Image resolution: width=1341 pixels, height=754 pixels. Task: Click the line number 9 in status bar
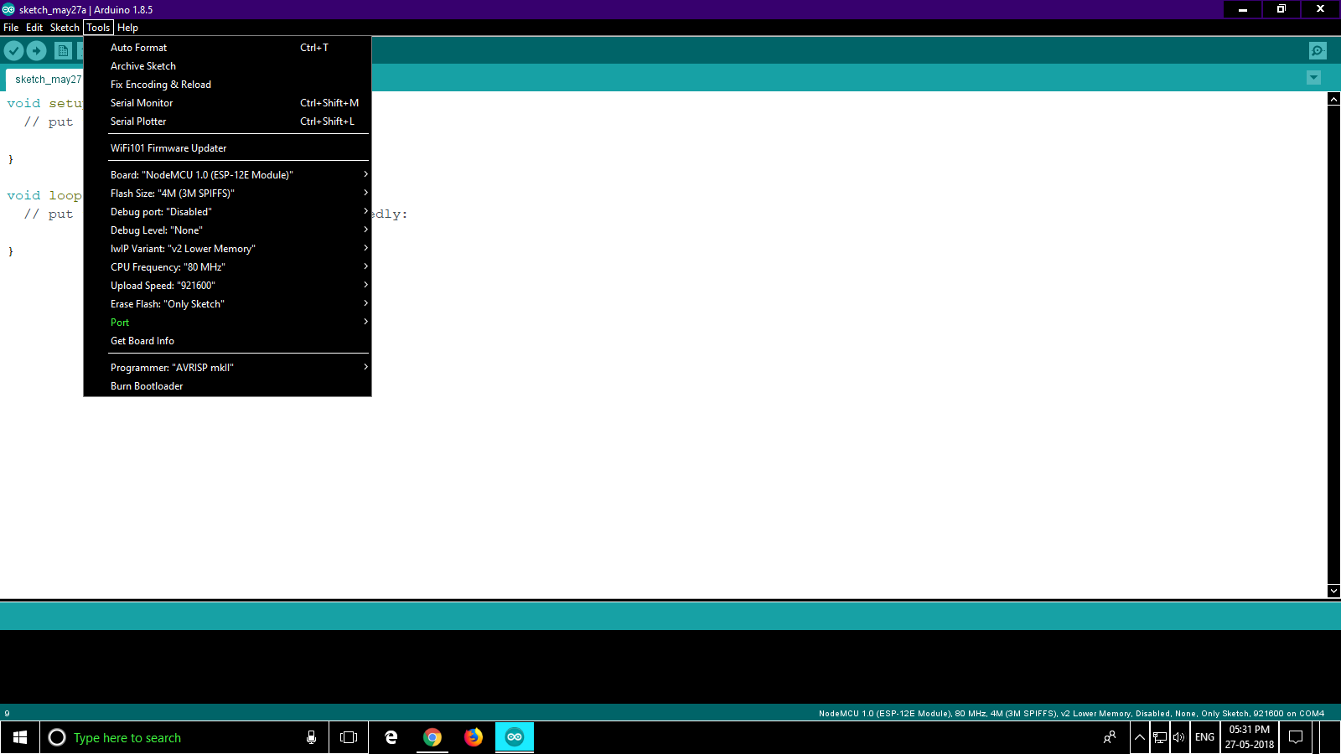click(x=7, y=714)
